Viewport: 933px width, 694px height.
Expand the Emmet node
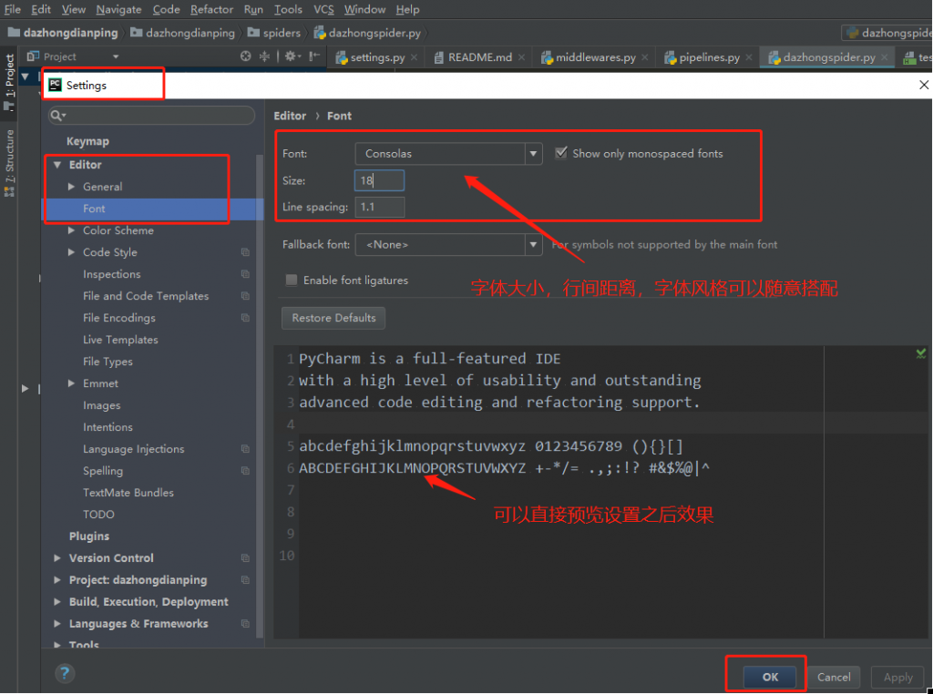coord(71,383)
